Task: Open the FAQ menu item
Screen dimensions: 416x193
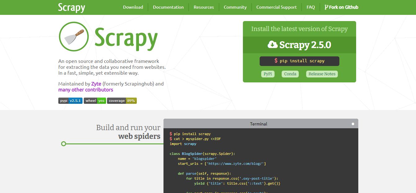Action: point(311,7)
